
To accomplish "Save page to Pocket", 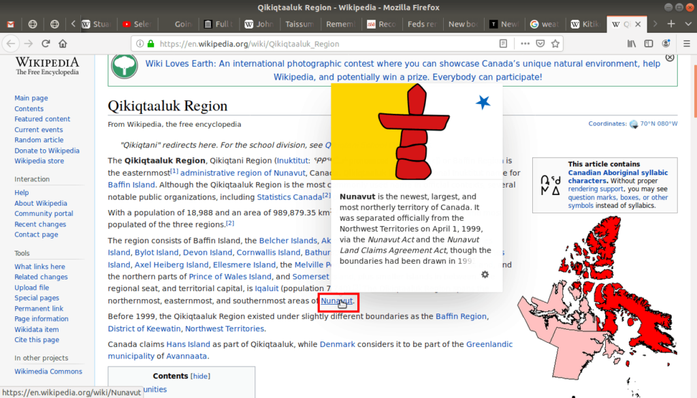I will tap(540, 44).
